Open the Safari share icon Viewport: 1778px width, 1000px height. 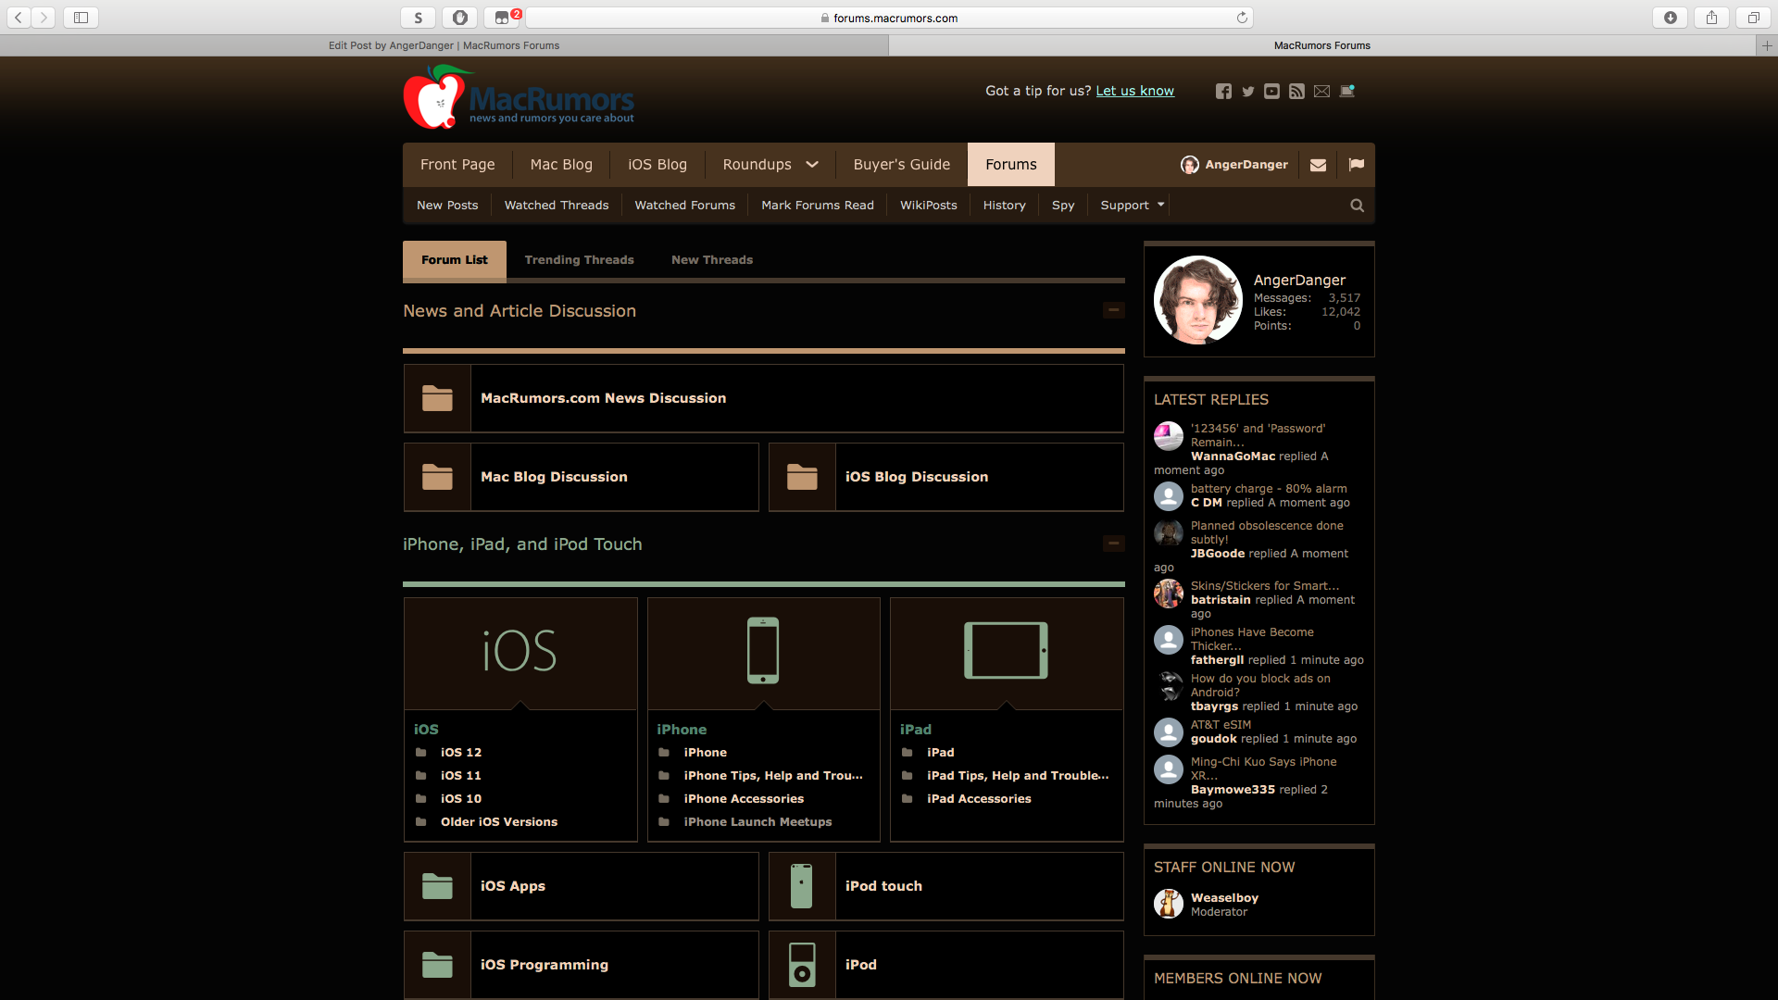(1712, 18)
